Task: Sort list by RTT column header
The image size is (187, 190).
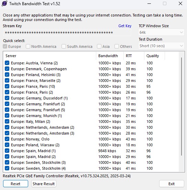Action: 134,56
